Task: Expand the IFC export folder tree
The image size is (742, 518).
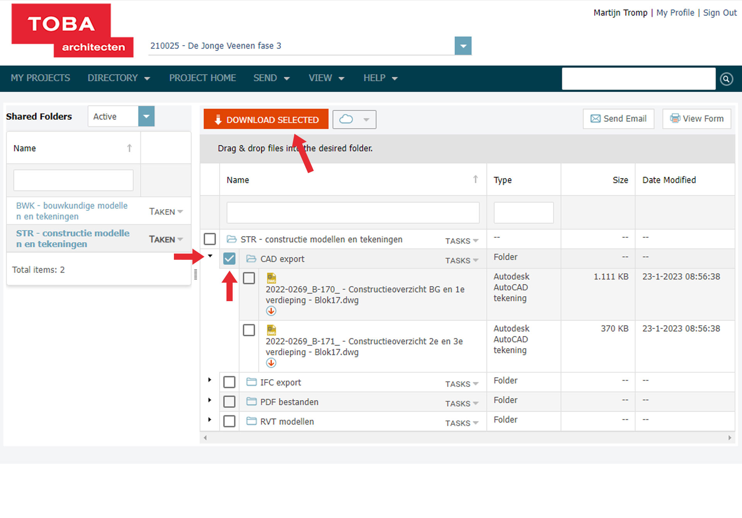Action: pyautogui.click(x=209, y=380)
